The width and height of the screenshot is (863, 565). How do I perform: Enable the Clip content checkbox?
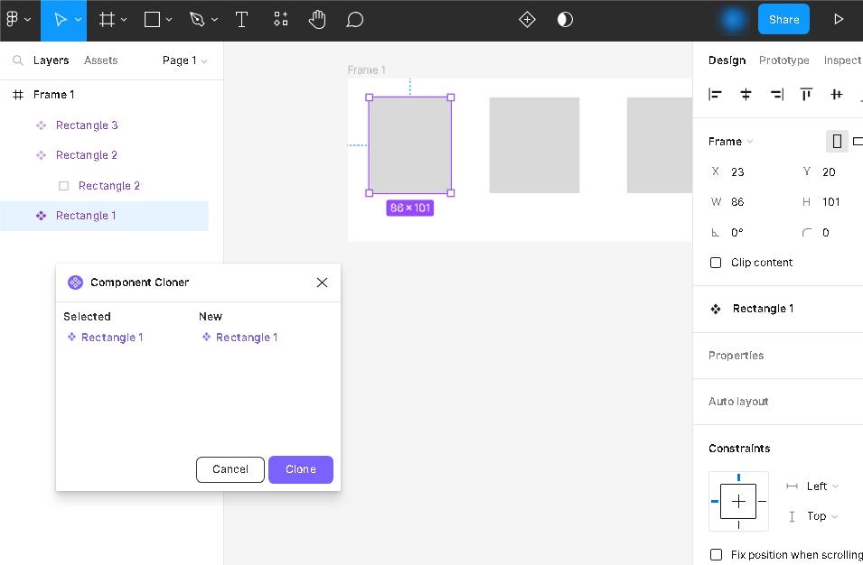[716, 263]
